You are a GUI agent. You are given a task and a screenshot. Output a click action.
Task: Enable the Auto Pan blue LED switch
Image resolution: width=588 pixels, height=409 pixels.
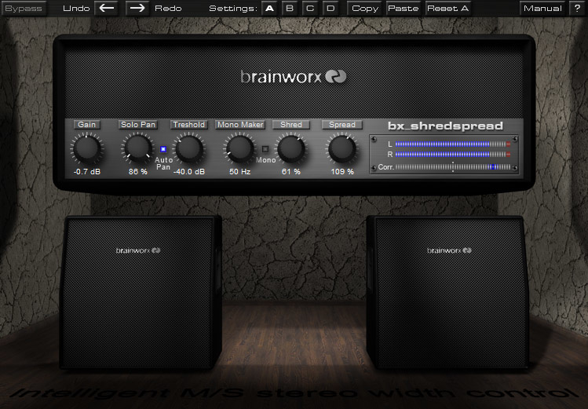[x=163, y=148]
